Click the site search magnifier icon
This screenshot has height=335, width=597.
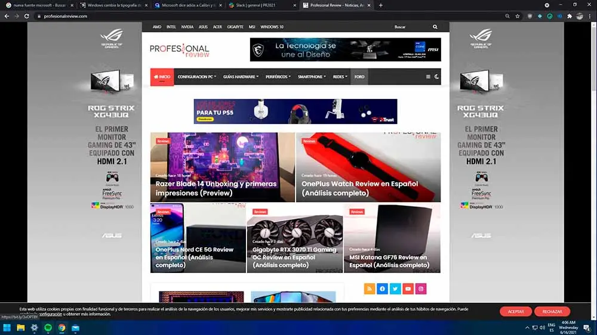pyautogui.click(x=435, y=27)
